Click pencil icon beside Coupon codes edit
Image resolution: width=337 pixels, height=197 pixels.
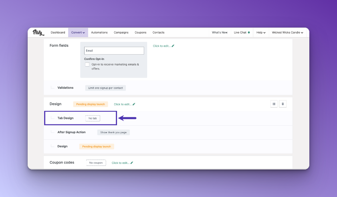pyautogui.click(x=132, y=163)
